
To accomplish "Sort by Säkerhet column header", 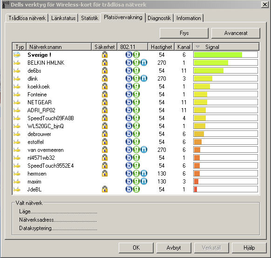I will pos(104,47).
